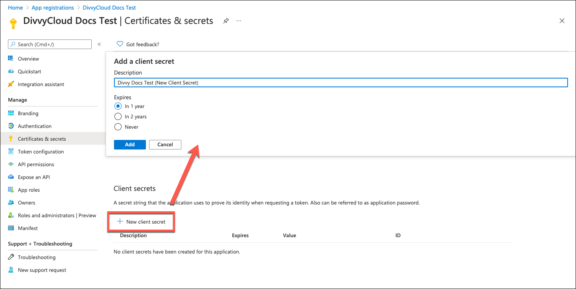Open Overview in the left menu
This screenshot has height=289, width=576.
click(28, 59)
